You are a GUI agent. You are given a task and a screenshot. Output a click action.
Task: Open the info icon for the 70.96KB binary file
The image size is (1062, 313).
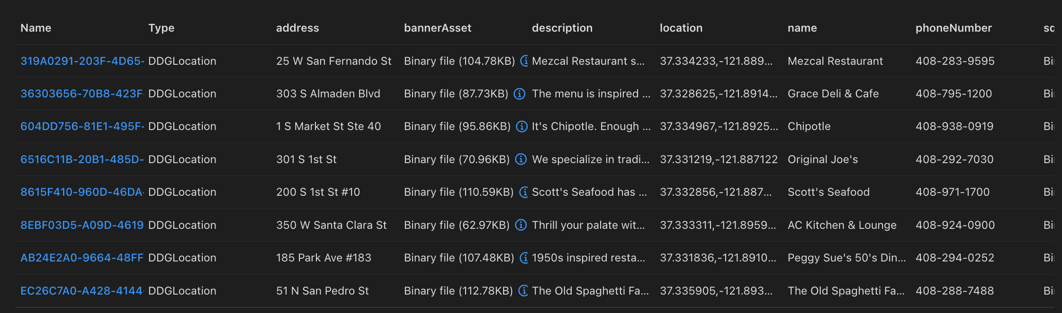click(x=521, y=159)
